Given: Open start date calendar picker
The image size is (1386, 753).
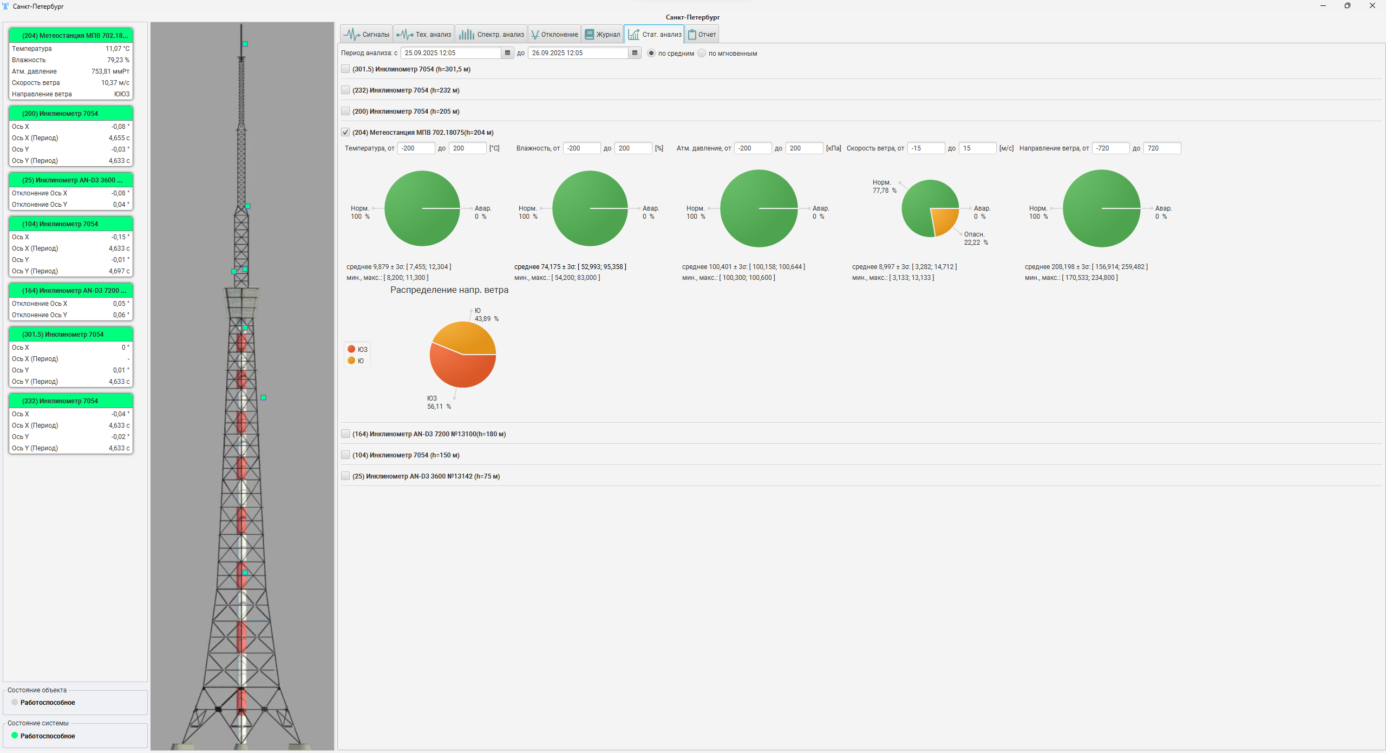Looking at the screenshot, I should (507, 53).
